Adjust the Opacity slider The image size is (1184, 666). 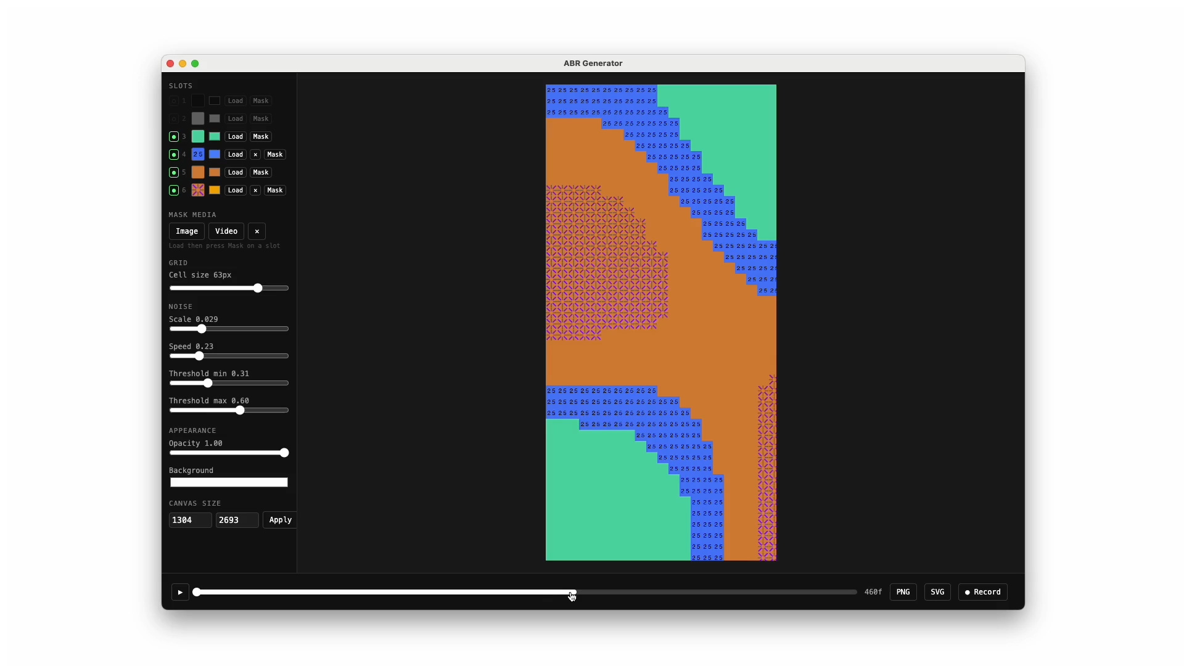click(229, 453)
